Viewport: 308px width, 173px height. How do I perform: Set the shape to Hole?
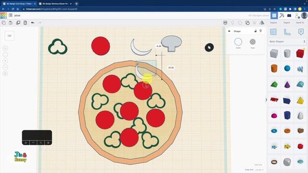(253, 42)
